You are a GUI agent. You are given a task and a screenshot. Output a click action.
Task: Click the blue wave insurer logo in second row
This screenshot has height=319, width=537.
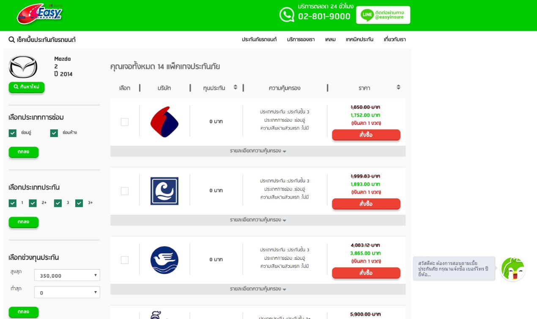point(164,191)
